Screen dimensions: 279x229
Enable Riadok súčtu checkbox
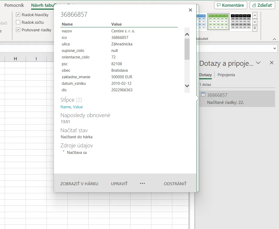coord(18,22)
